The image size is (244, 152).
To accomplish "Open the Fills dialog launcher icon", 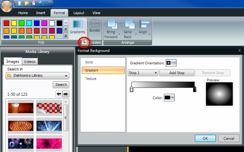I will point(84,42).
